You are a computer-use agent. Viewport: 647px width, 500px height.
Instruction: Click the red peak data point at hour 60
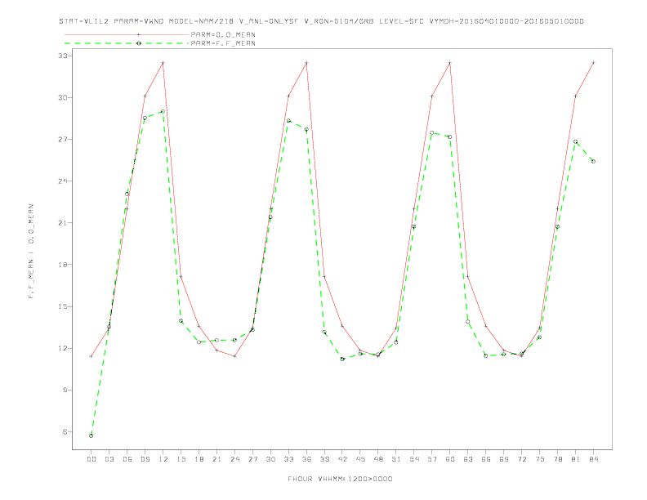point(450,63)
